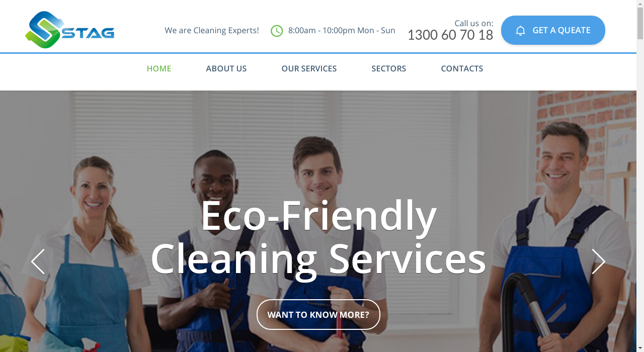Click the vertical scrollbar thumb
644x352 pixels.
point(640,24)
